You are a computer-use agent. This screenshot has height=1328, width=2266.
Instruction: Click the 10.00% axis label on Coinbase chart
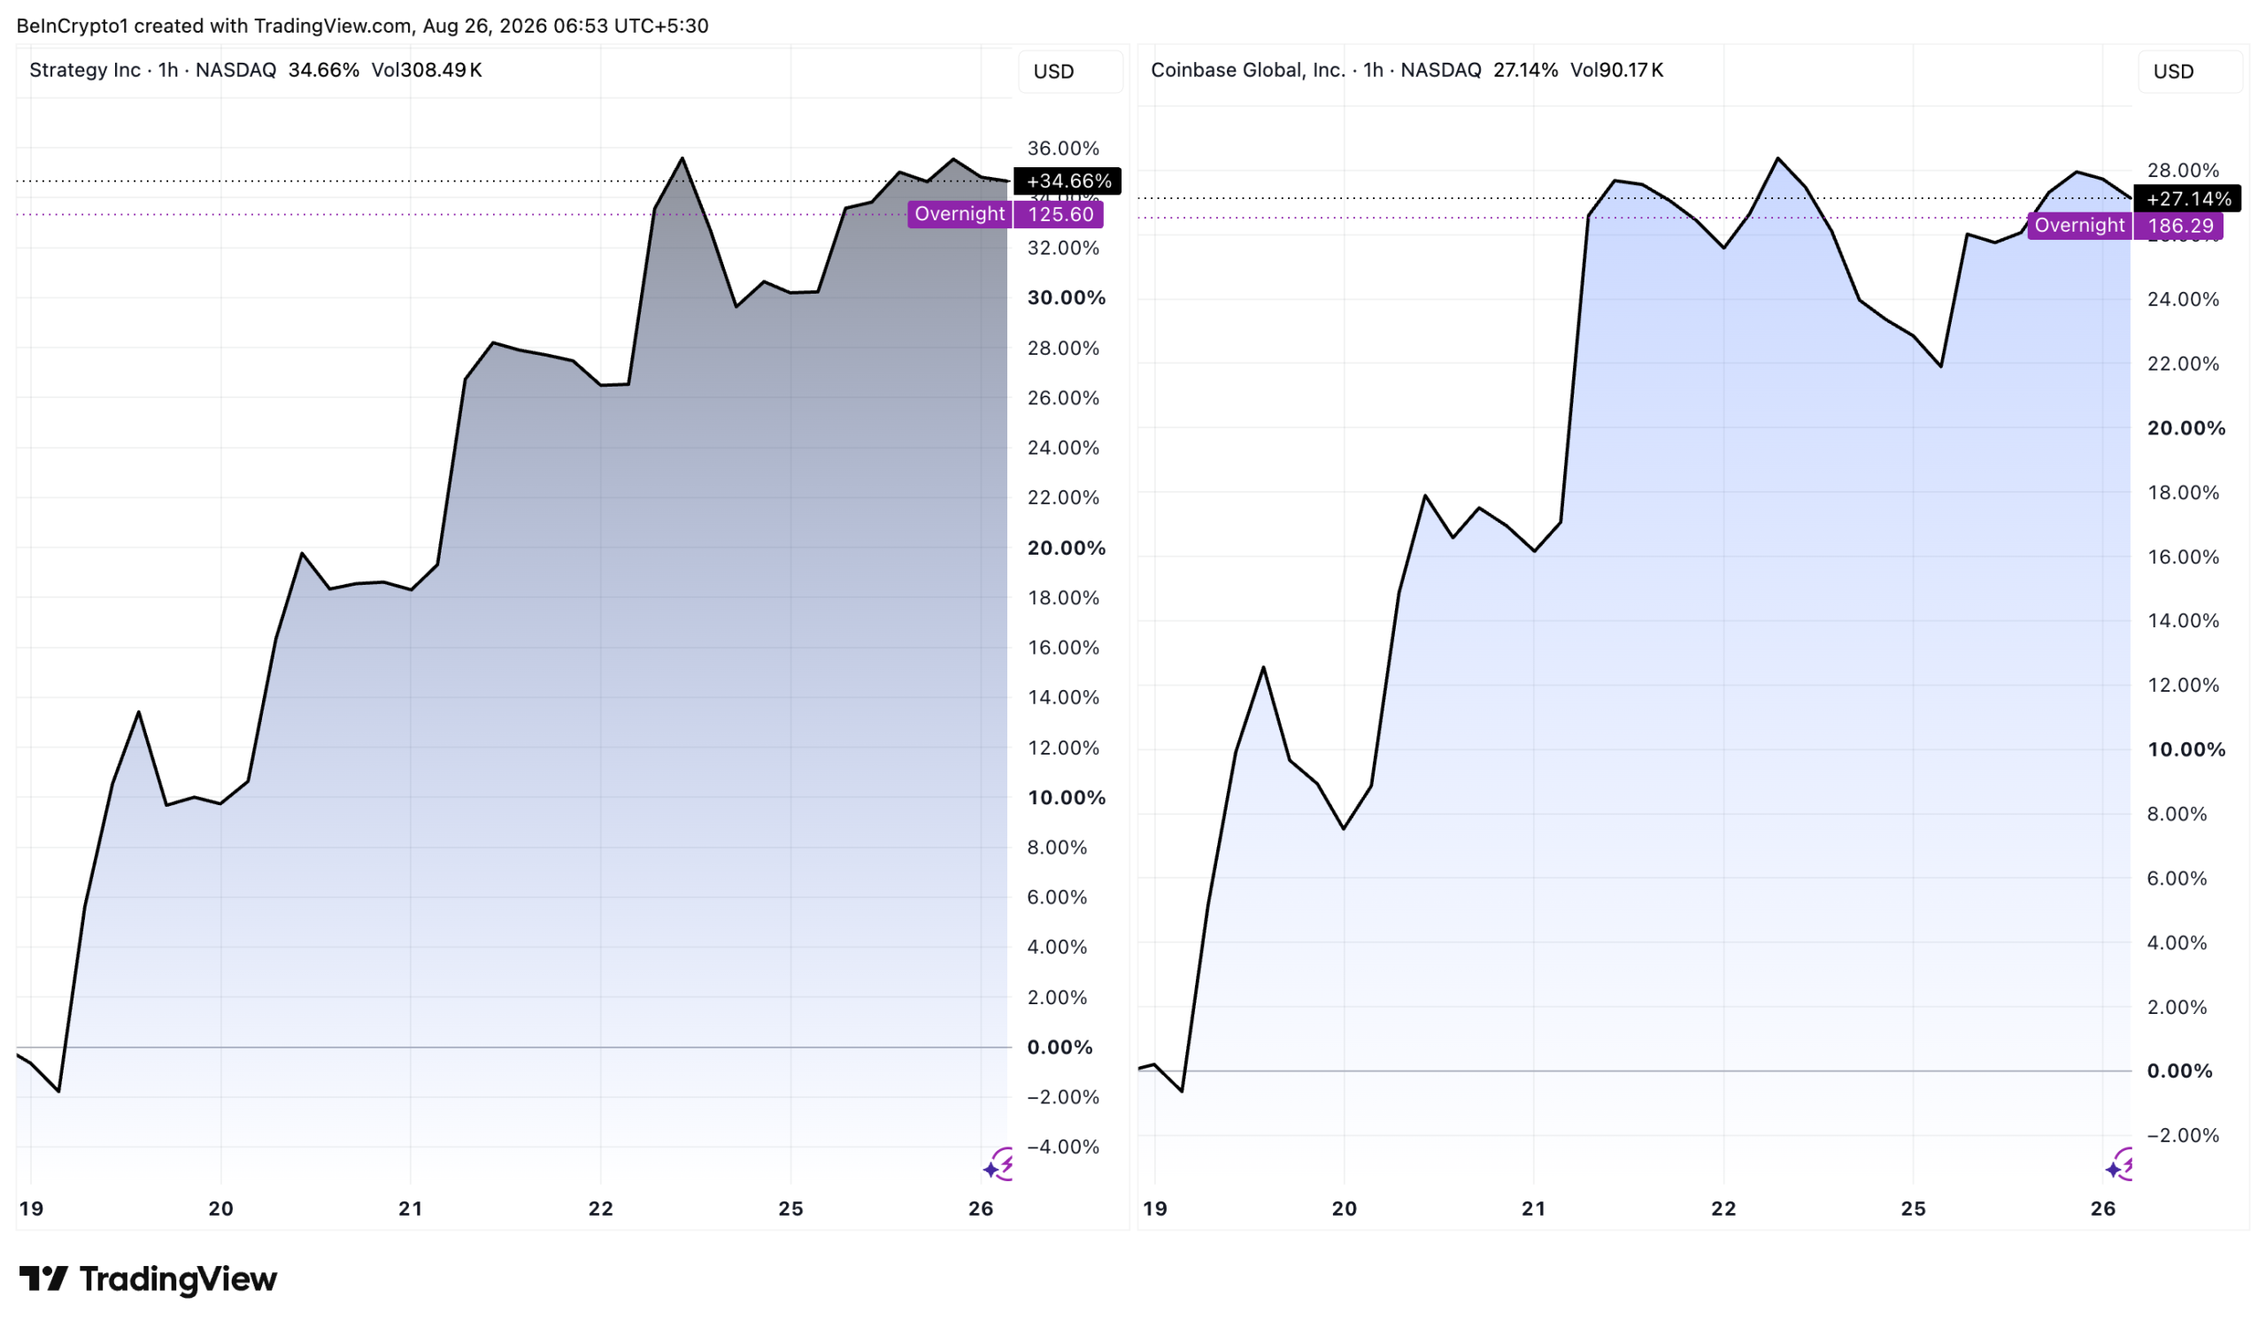2187,750
